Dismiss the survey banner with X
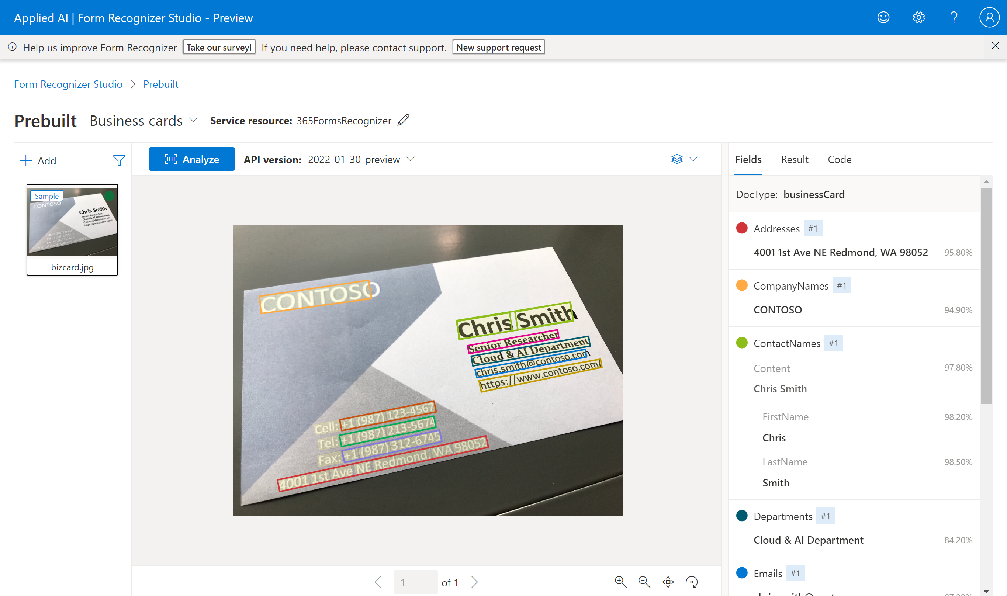 pos(995,46)
